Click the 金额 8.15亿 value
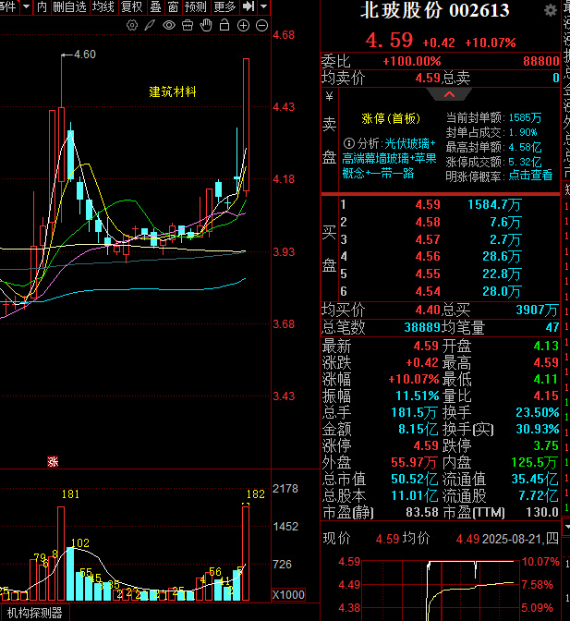Viewport: 570px width, 621px height. 418,429
